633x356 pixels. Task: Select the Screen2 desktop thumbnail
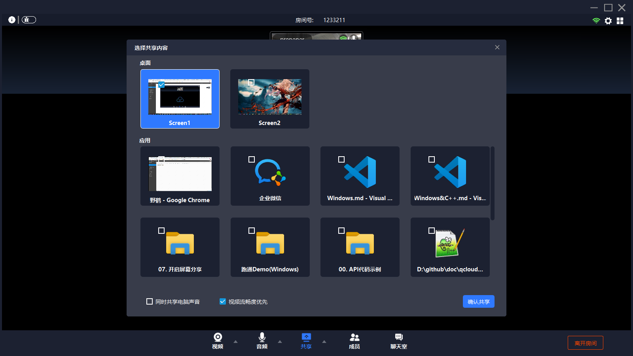tap(270, 97)
